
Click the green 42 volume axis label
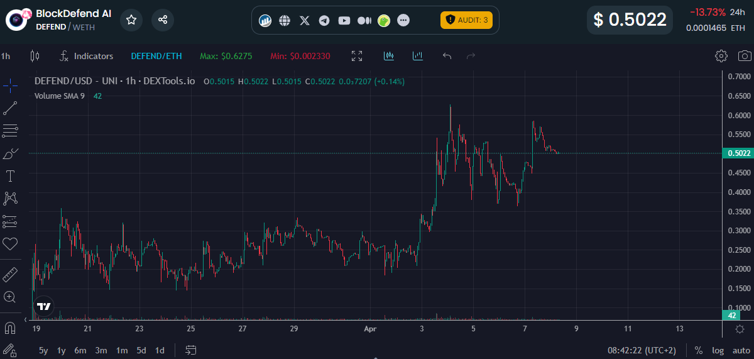(731, 315)
